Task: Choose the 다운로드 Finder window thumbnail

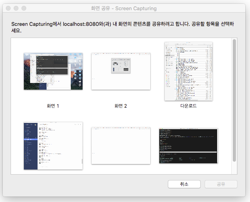Action: click(189, 71)
